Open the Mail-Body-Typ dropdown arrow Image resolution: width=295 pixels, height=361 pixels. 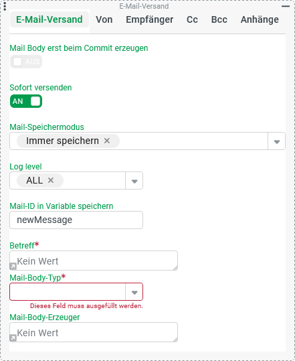click(x=134, y=292)
